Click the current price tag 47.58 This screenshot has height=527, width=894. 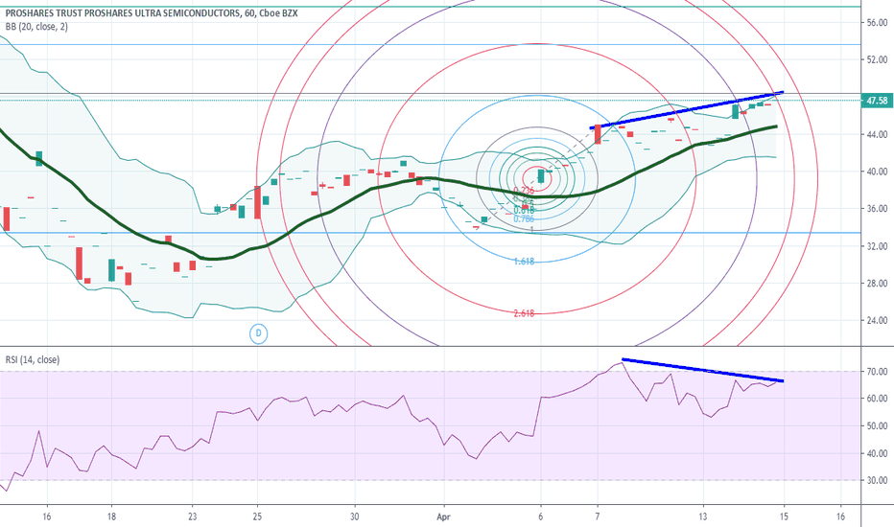pyautogui.click(x=877, y=101)
